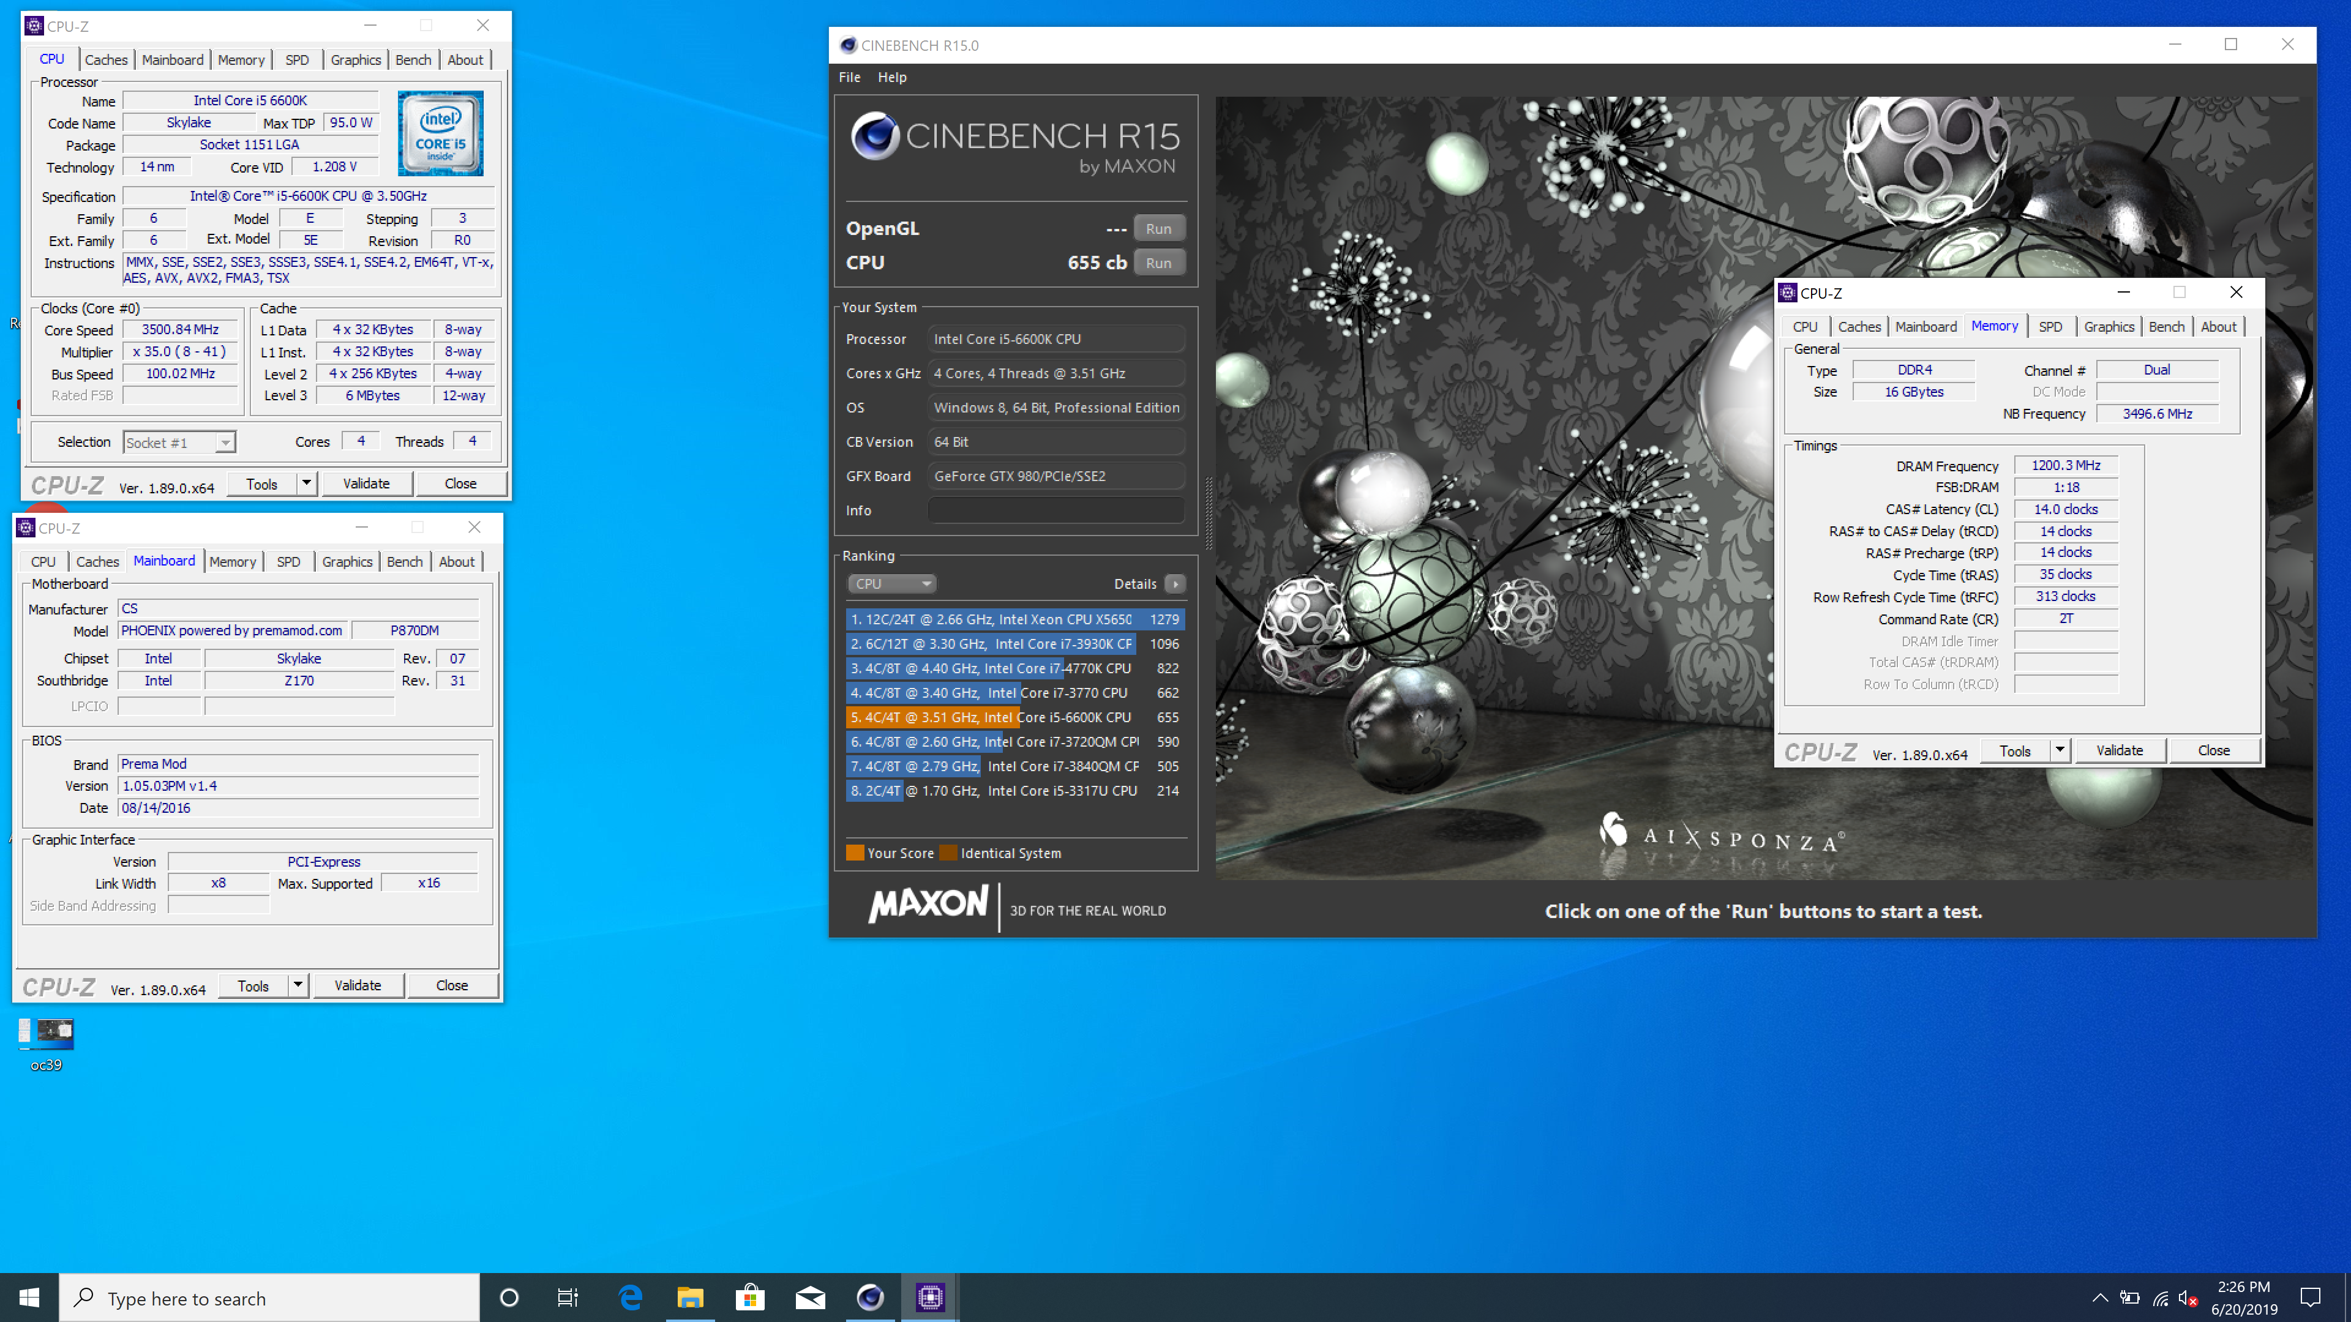Screen dimensions: 2351x1322
Task: Click Validate in the Mainboard CPU-Z window
Action: (x=358, y=985)
